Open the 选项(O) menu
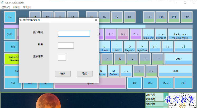 6,7
